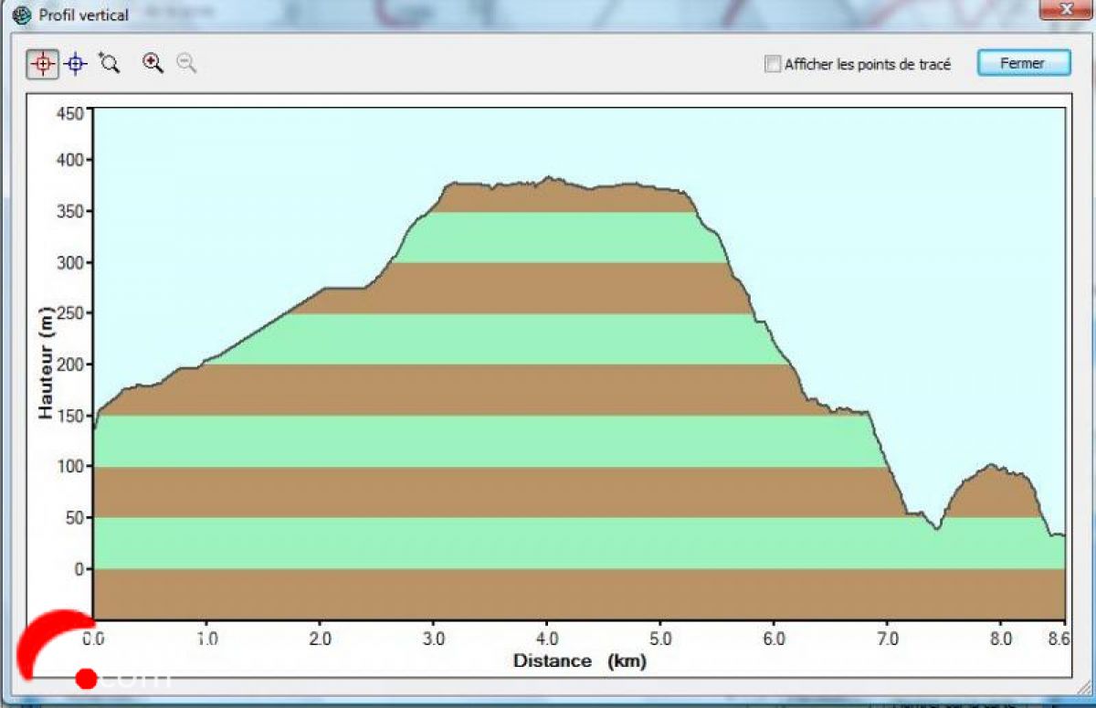Click the 'Profil vertical' title bar text
This screenshot has width=1096, height=708.
click(x=83, y=15)
